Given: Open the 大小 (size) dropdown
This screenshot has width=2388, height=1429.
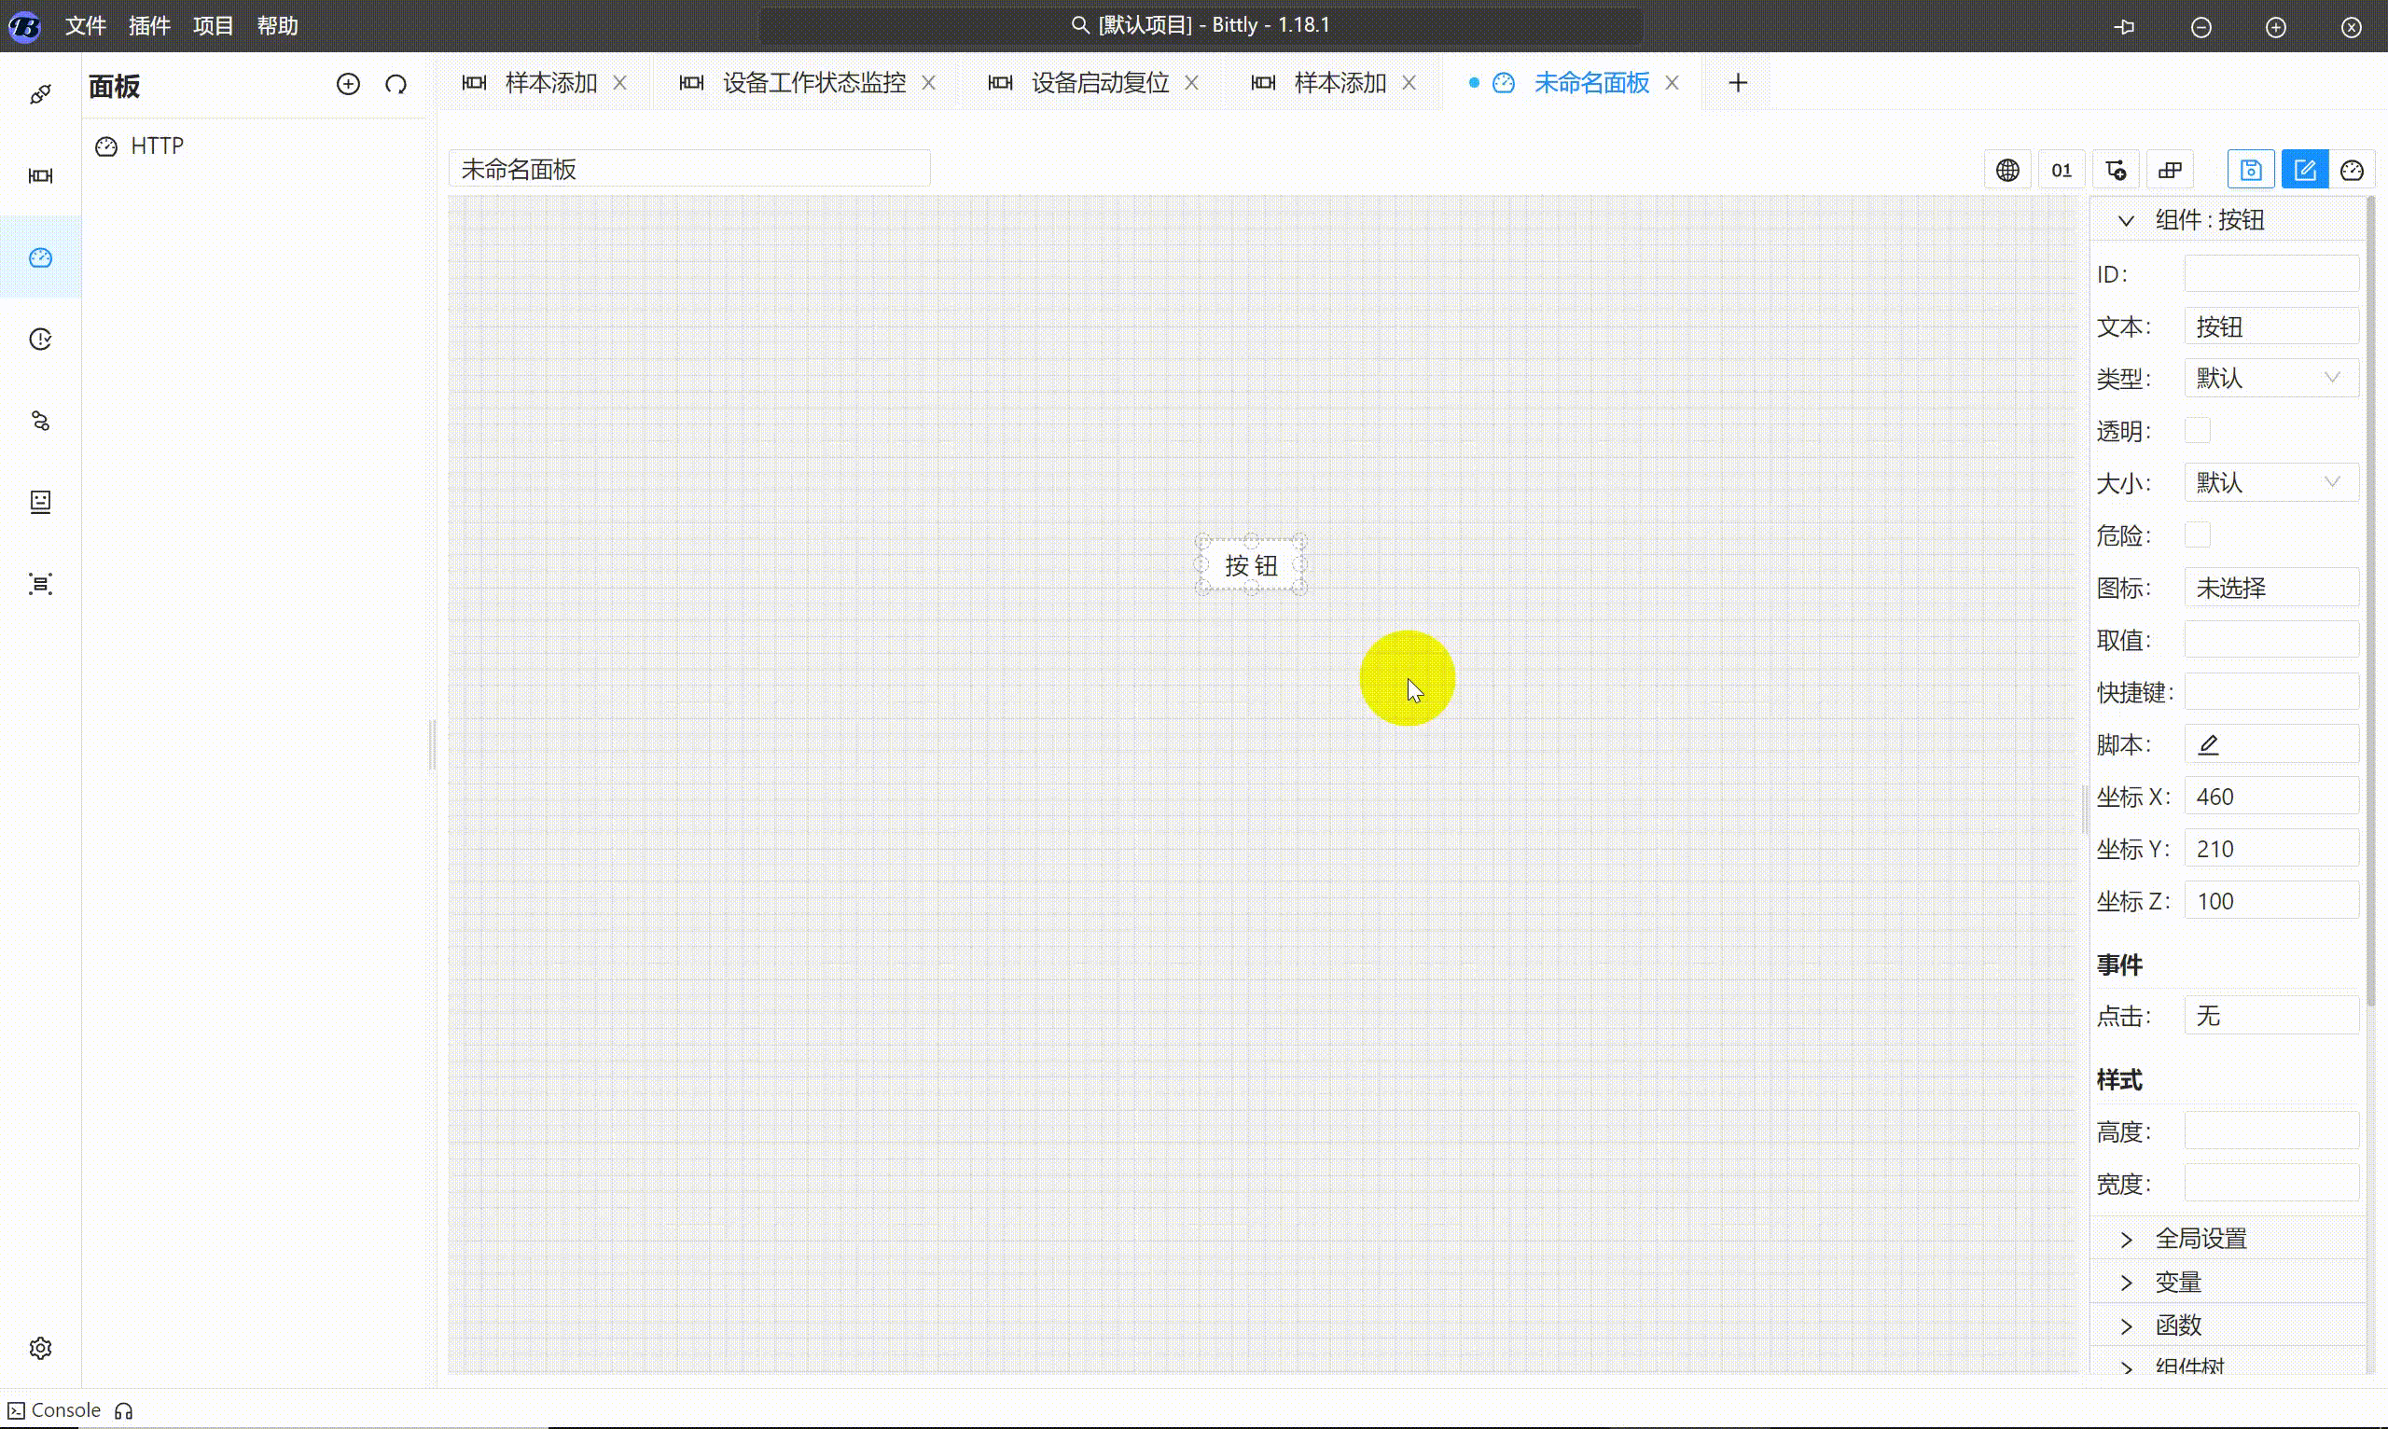Looking at the screenshot, I should click(2270, 482).
